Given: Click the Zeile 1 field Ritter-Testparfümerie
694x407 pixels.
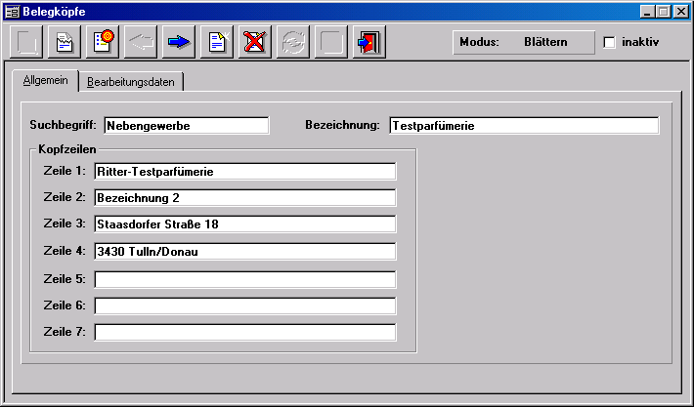Looking at the screenshot, I should [245, 172].
